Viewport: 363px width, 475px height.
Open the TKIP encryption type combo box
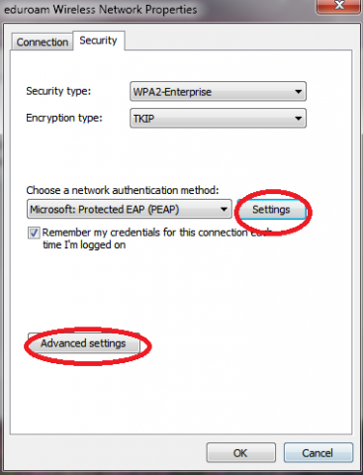[218, 118]
